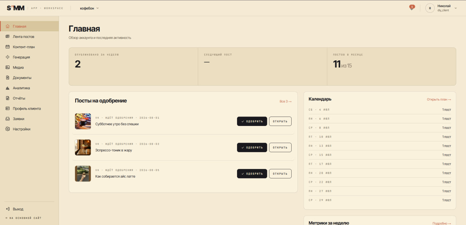466x225 pixels.
Task: Click the Все 3 link
Action: (x=285, y=101)
